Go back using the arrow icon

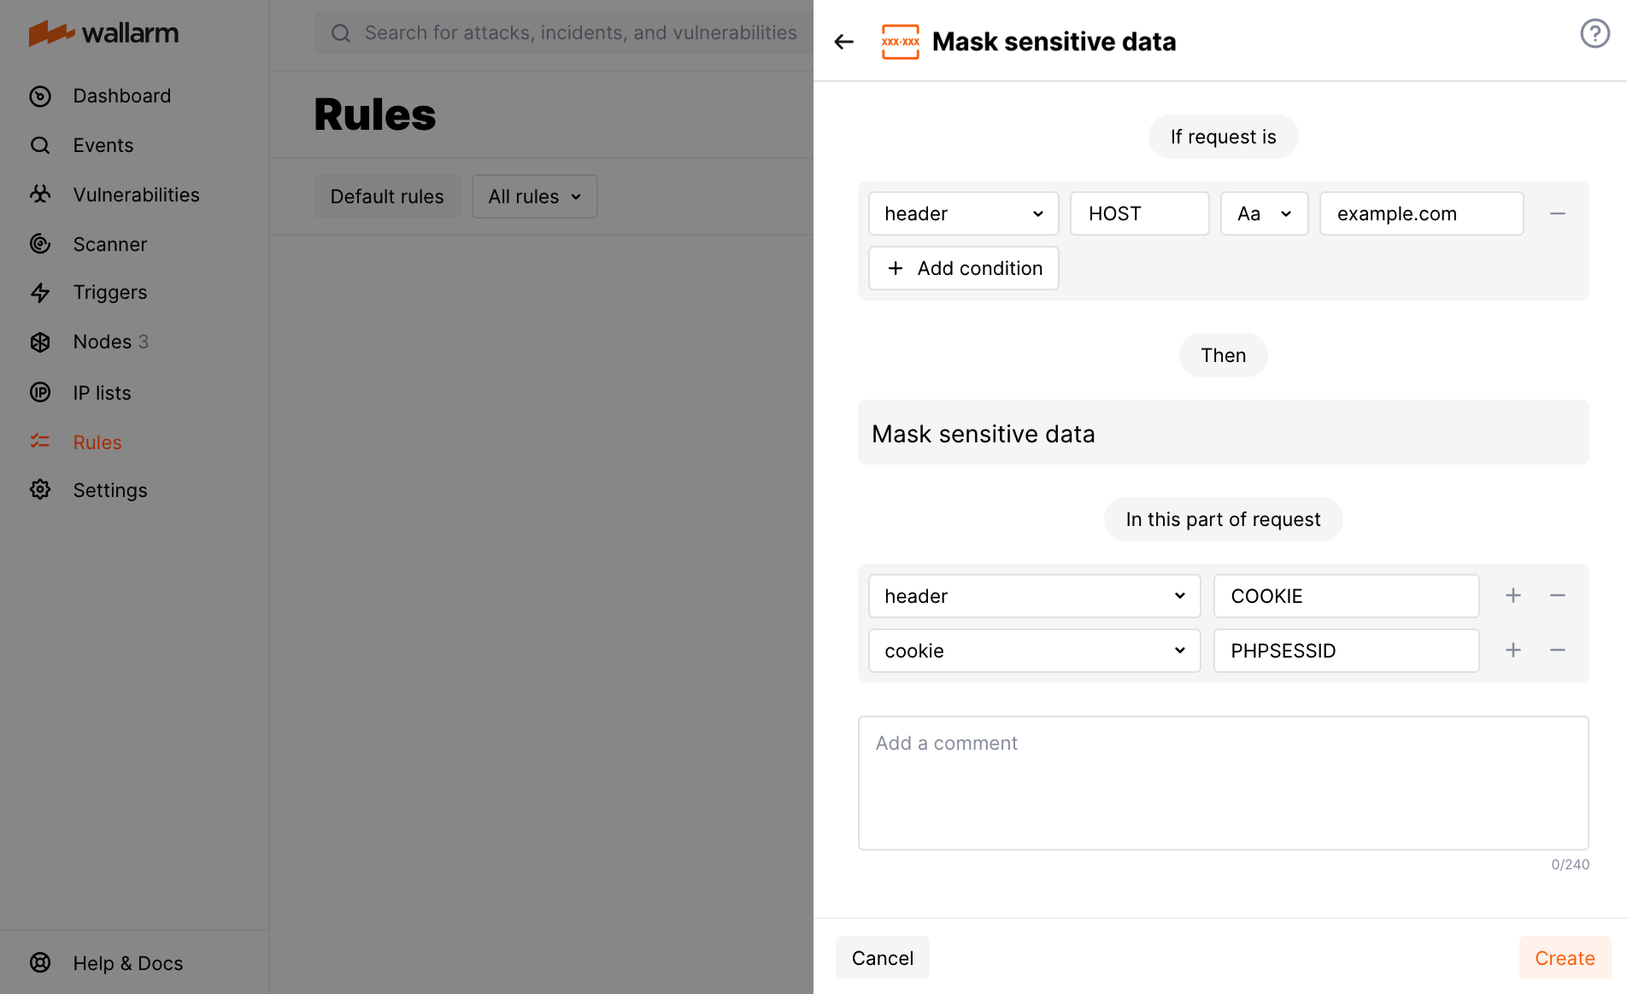[843, 41]
